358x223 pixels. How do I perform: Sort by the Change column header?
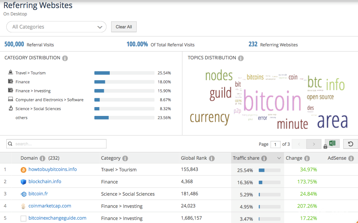click(x=294, y=158)
